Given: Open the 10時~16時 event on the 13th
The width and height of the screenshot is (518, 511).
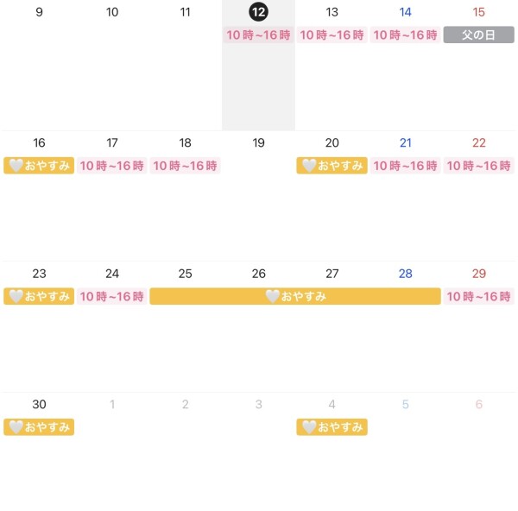Looking at the screenshot, I should (x=332, y=35).
